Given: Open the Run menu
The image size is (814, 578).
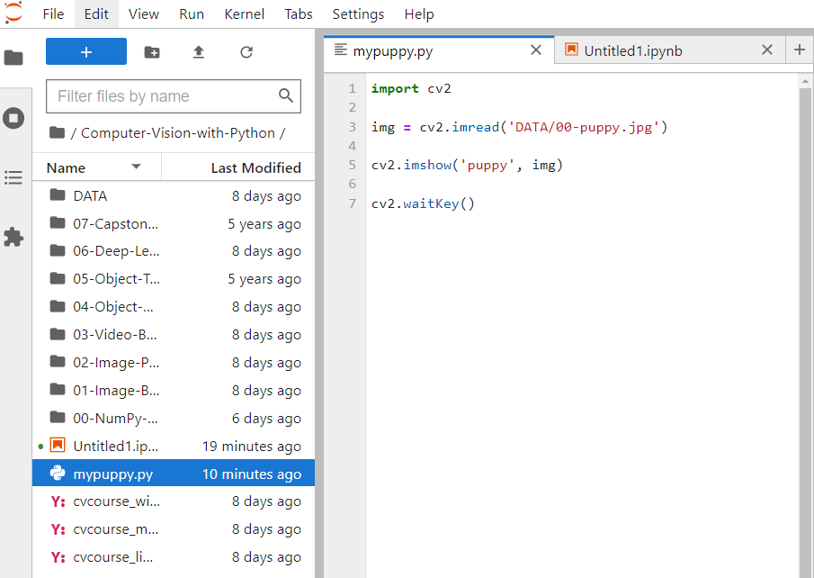Looking at the screenshot, I should [192, 14].
